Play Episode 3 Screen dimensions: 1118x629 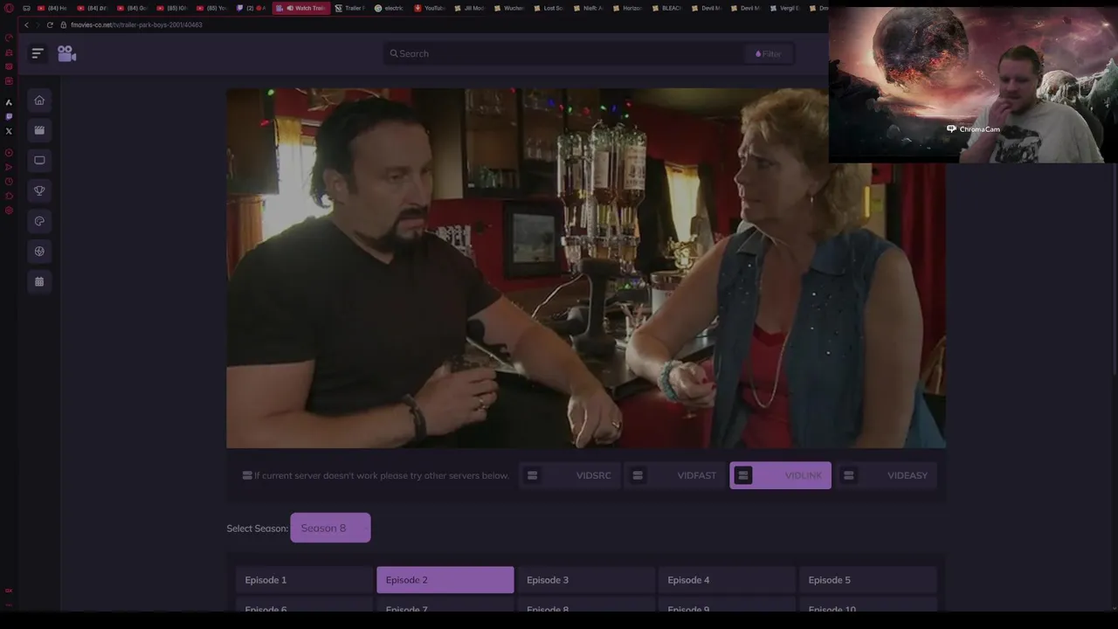[x=586, y=580]
